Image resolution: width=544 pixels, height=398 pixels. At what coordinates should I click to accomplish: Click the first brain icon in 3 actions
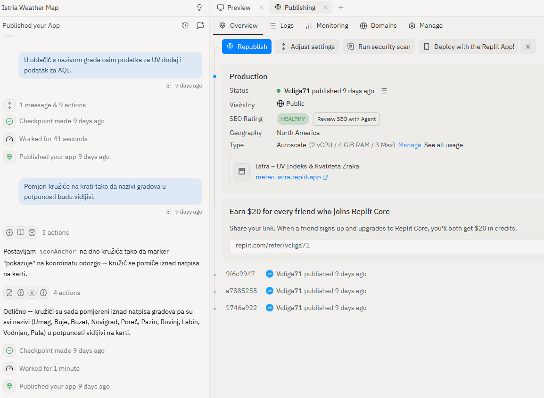[9, 232]
